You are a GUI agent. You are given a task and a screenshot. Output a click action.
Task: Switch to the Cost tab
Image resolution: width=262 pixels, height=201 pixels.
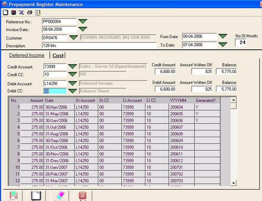pyautogui.click(x=58, y=56)
